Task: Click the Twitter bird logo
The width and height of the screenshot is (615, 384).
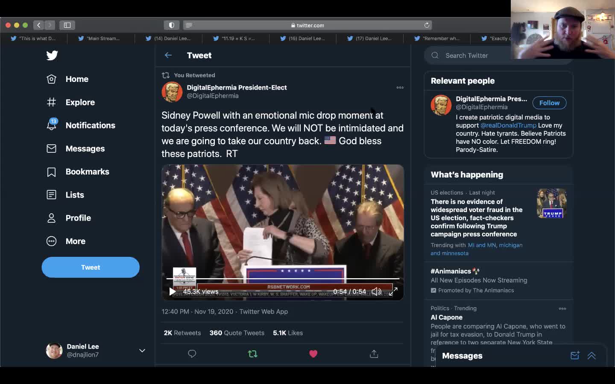Action: [x=52, y=55]
